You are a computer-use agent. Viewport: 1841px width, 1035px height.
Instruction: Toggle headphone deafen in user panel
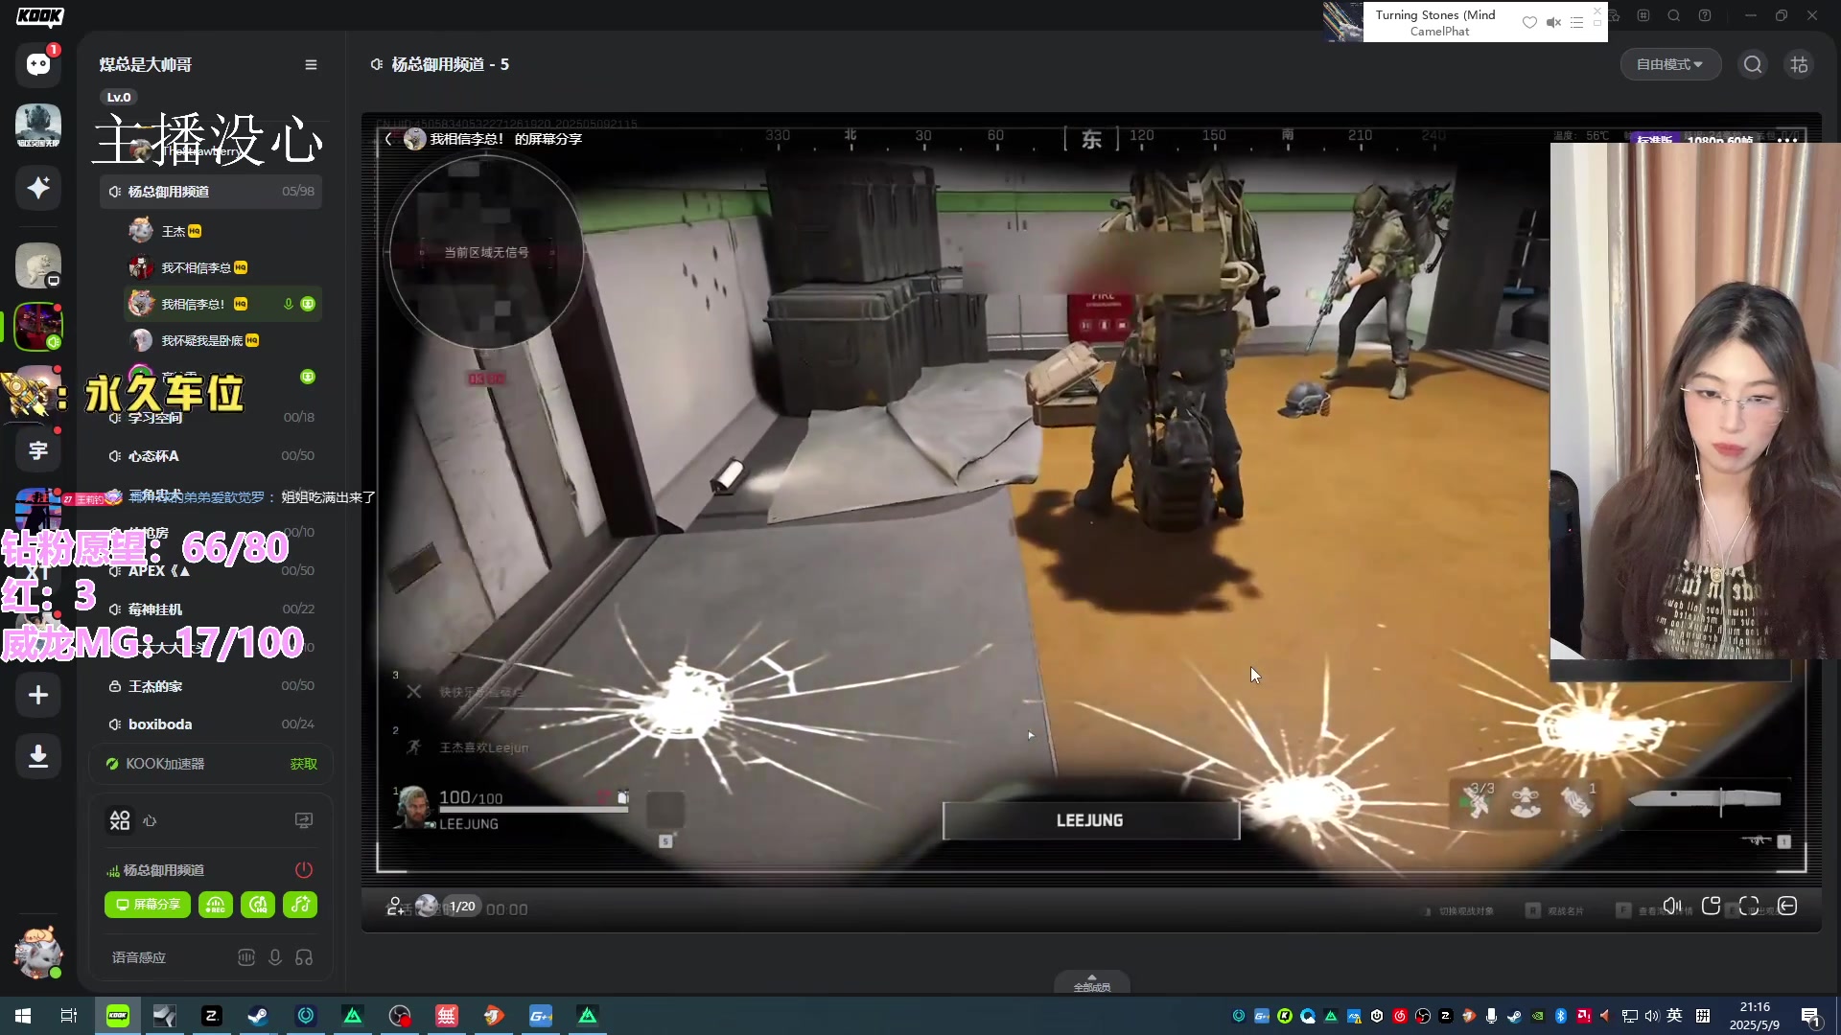point(304,957)
